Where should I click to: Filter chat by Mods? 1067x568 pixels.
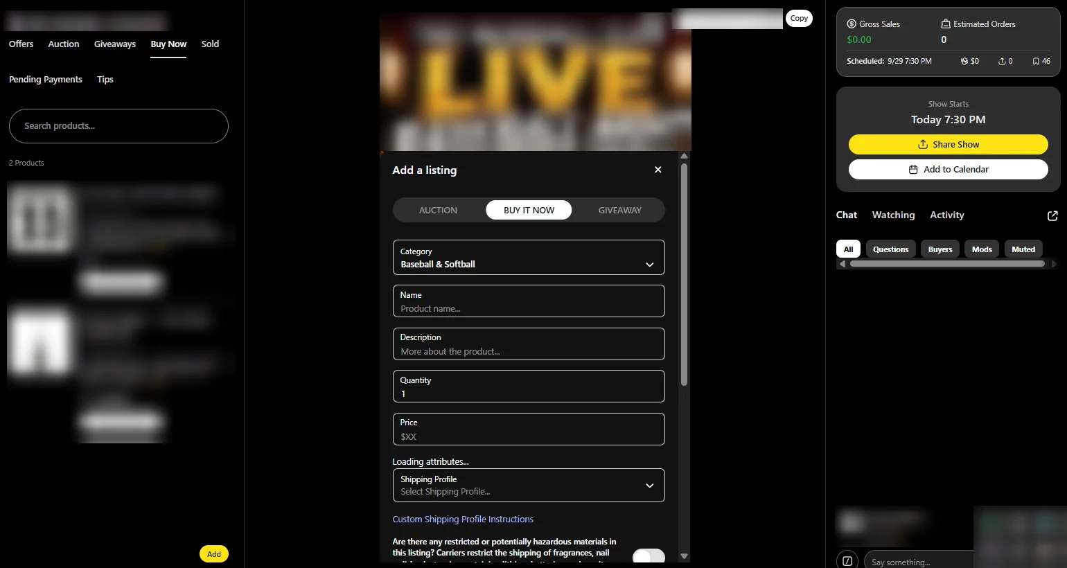pos(982,249)
